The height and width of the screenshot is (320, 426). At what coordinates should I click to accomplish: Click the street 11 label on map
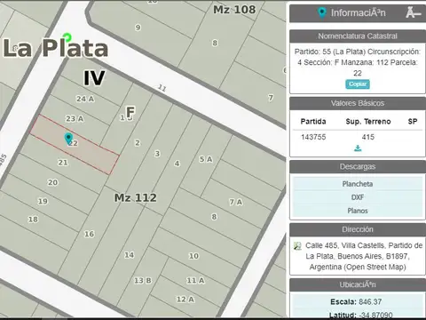162,88
